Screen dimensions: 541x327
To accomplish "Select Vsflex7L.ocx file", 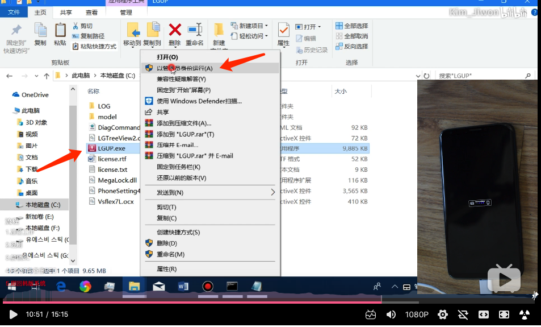I will click(x=116, y=201).
